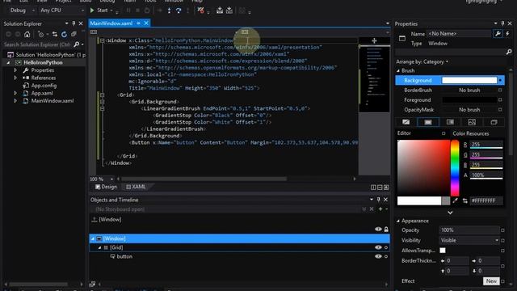This screenshot has width=517, height=291.
Task: Click the hue spectrum slider
Action: 455,168
